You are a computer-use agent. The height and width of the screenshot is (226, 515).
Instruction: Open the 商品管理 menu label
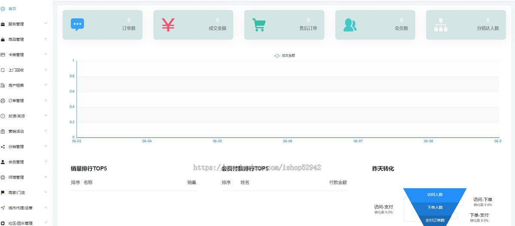pyautogui.click(x=16, y=40)
